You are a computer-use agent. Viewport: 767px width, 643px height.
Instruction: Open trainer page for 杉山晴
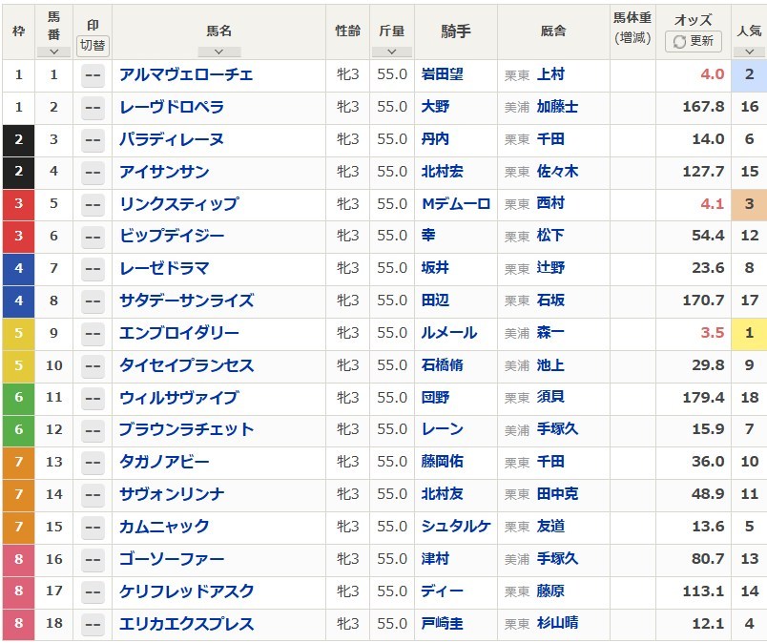(557, 623)
